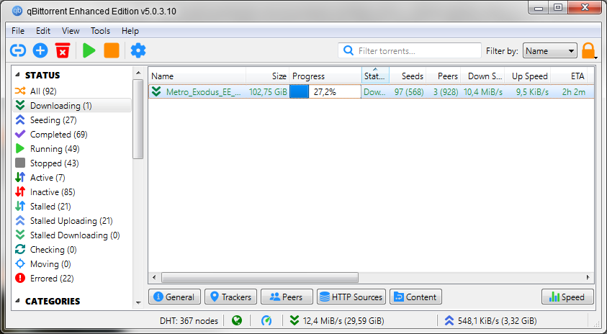Click the red Remove torrent icon
Viewport: 607px width, 334px height.
63,50
